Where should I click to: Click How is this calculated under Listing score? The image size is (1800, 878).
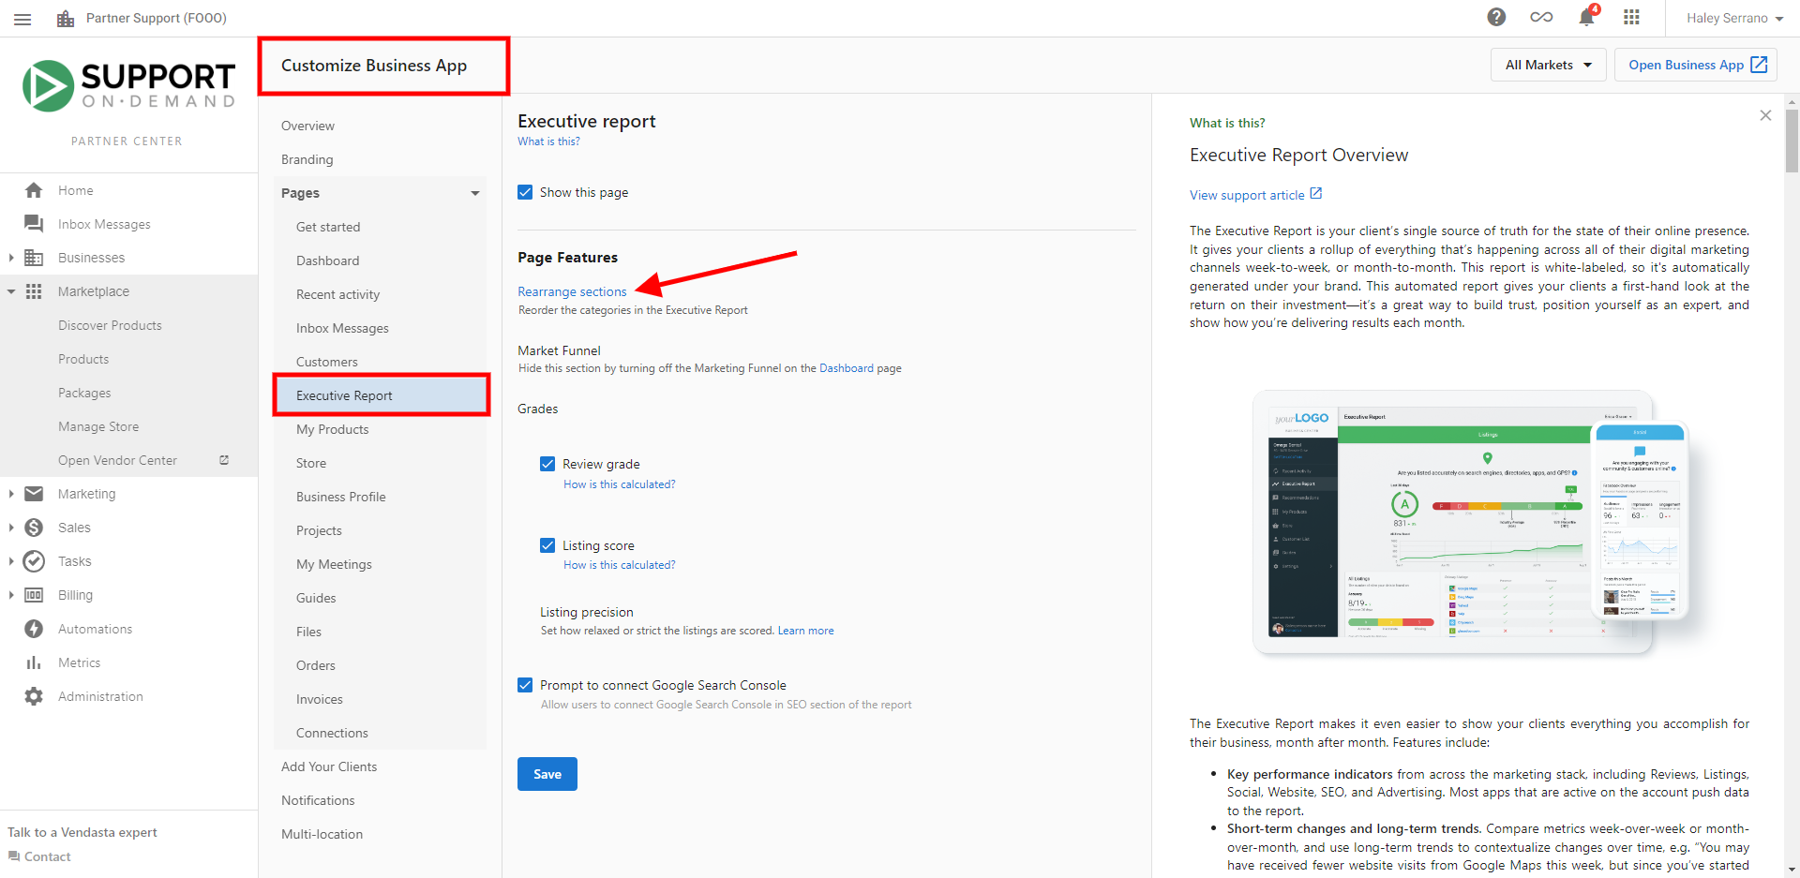tap(619, 565)
